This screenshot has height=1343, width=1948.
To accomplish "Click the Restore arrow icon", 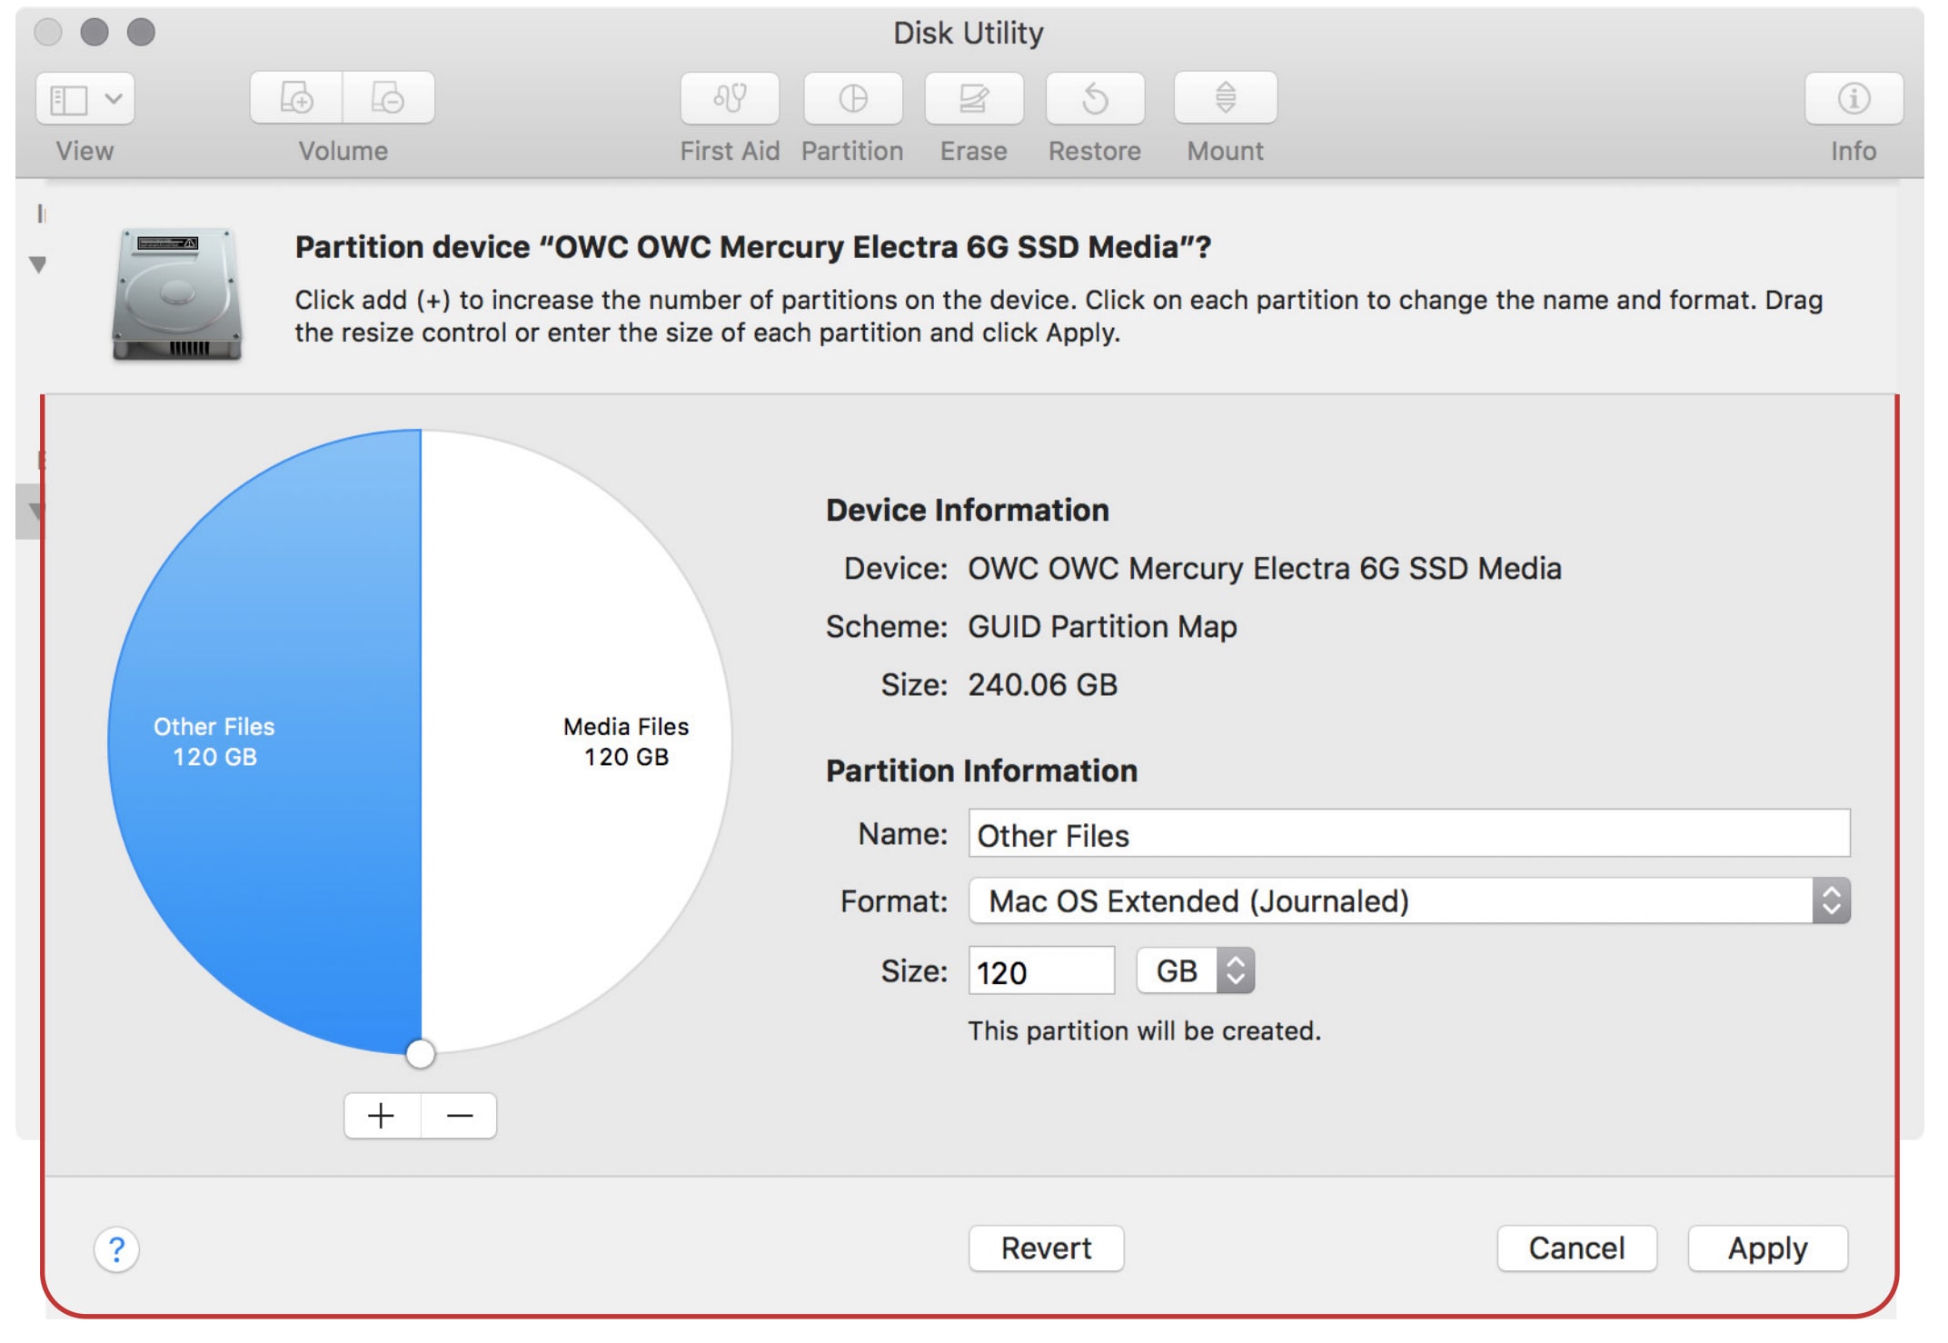I will (x=1095, y=98).
